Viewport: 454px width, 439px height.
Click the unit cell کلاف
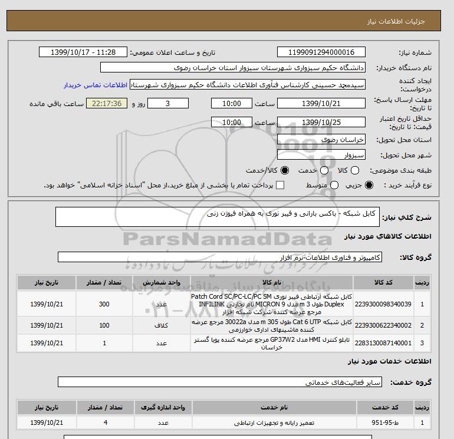(162, 325)
